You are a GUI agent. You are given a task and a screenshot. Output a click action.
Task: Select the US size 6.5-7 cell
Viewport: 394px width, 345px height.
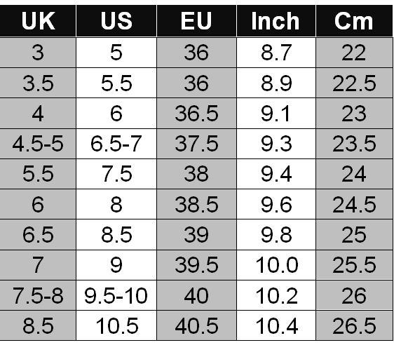[x=116, y=144]
